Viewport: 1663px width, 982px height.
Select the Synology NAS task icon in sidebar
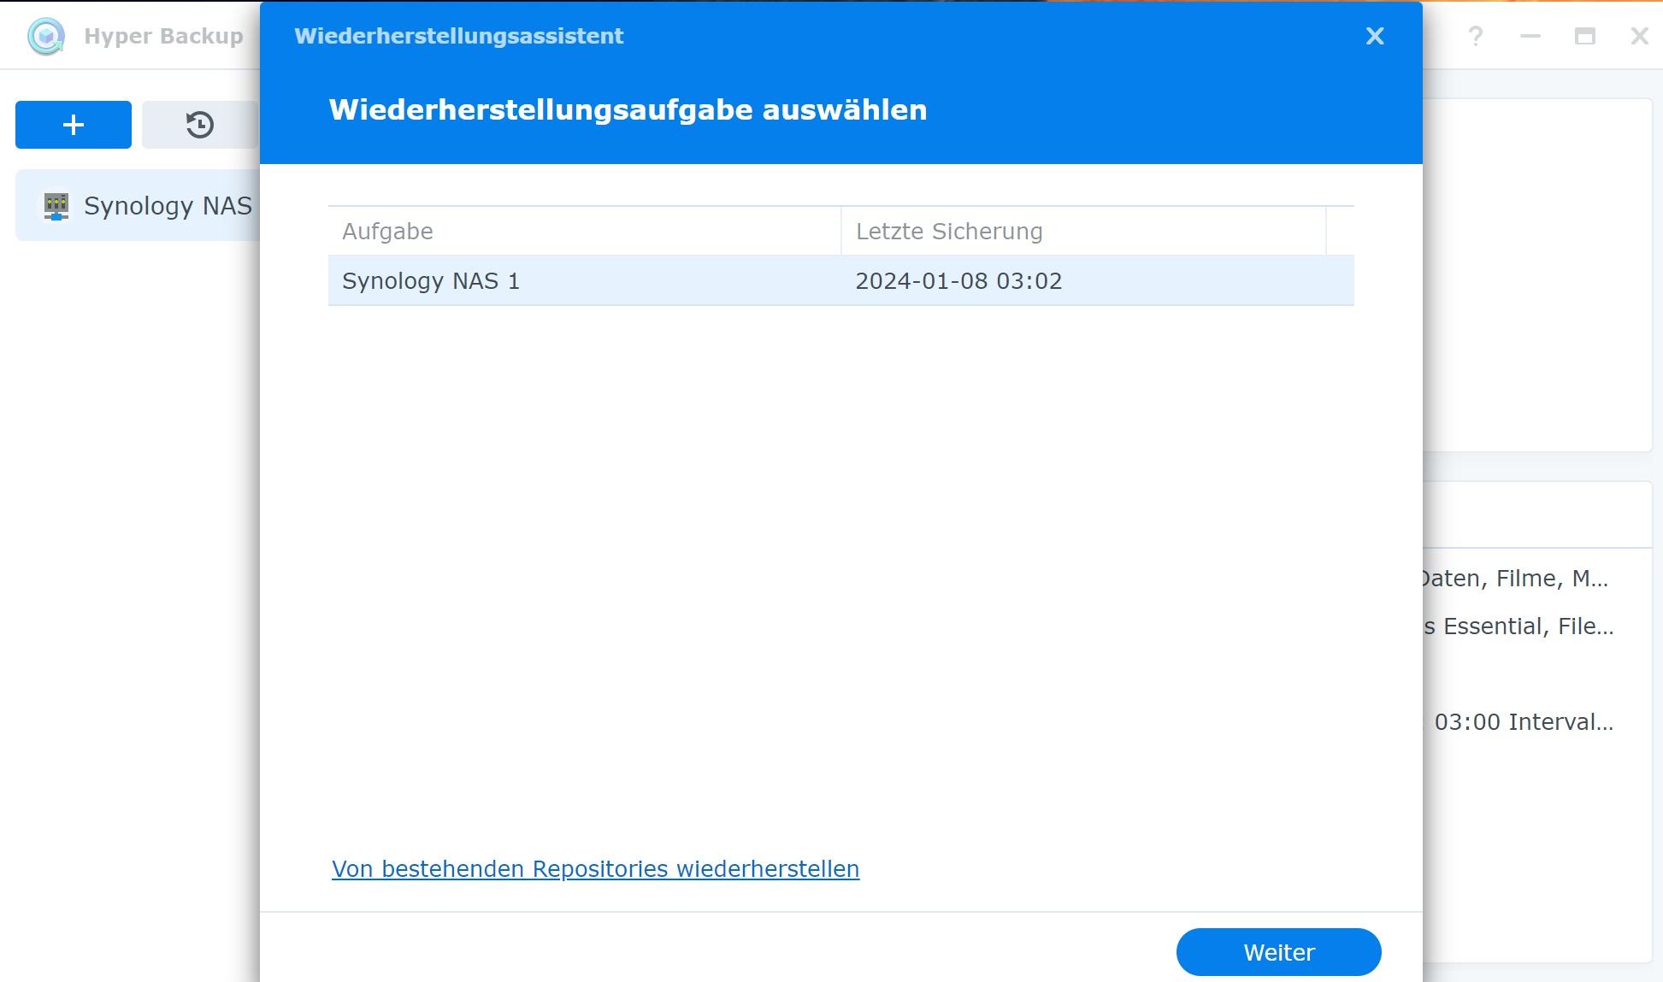click(56, 206)
